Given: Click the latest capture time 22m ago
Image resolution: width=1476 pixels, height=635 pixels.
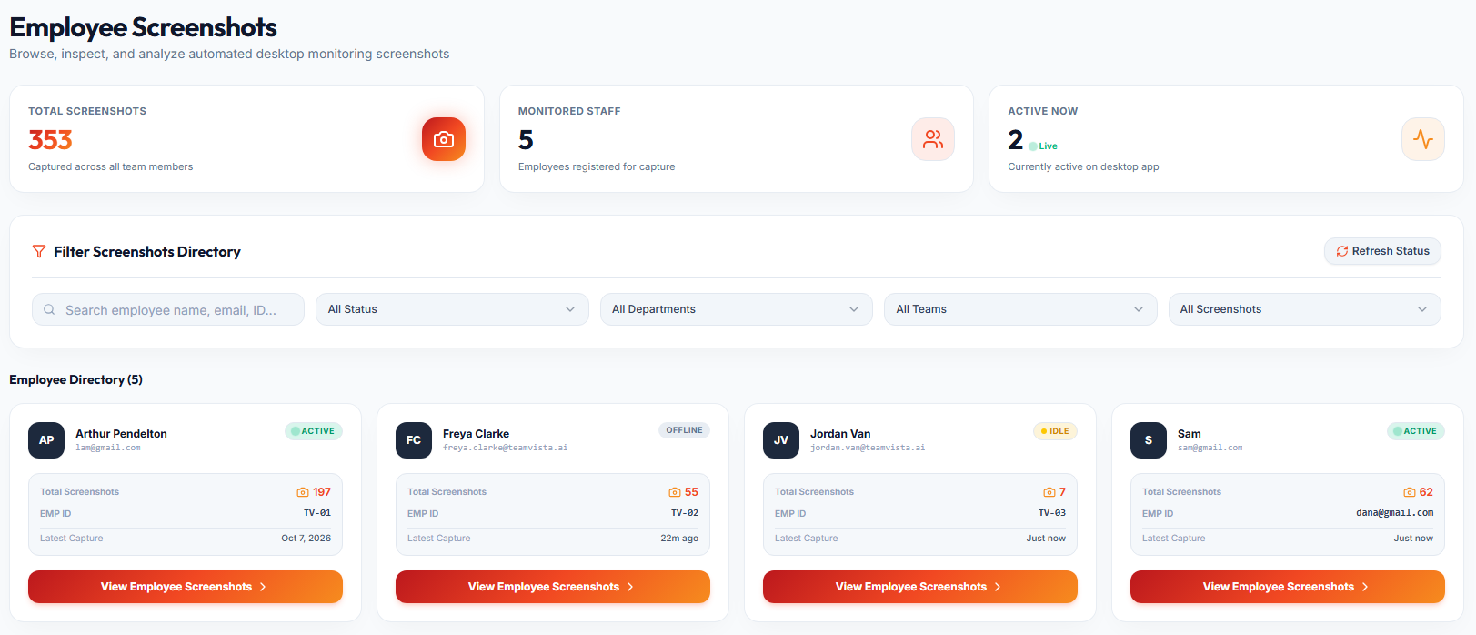Looking at the screenshot, I should (x=679, y=539).
